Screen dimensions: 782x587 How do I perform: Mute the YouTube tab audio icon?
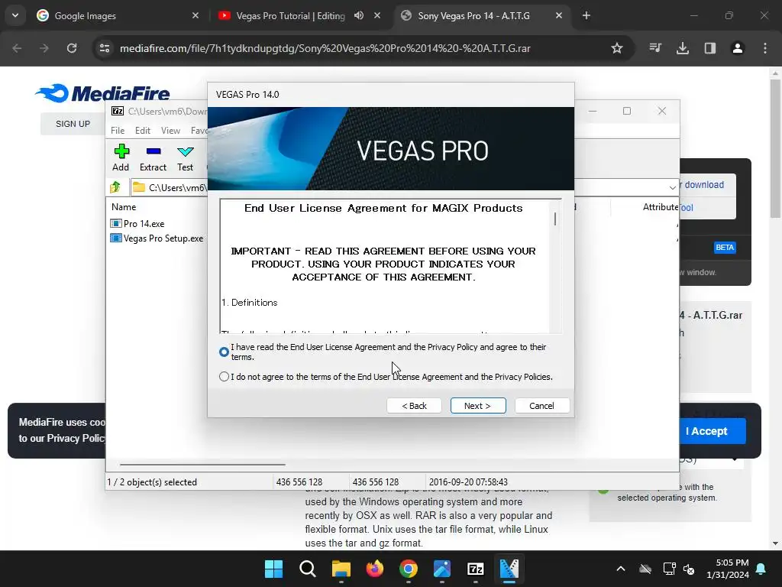tap(359, 15)
